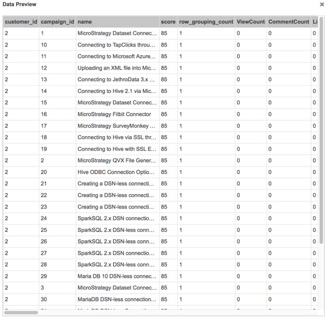Image resolution: width=328 pixels, height=321 pixels.
Task: Click campaign_id cell with value 27
Action: pos(58,253)
